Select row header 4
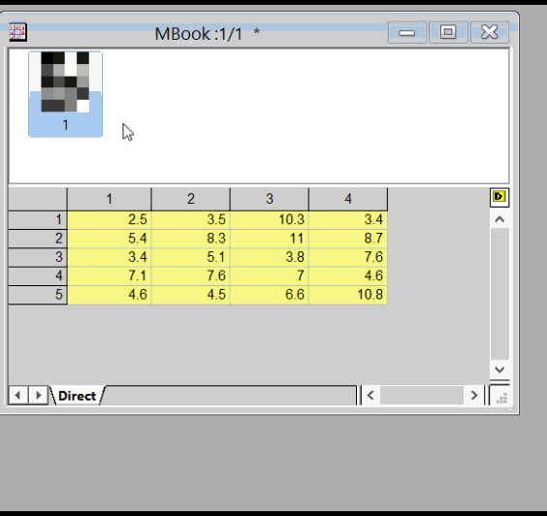The image size is (547, 516). (x=38, y=276)
